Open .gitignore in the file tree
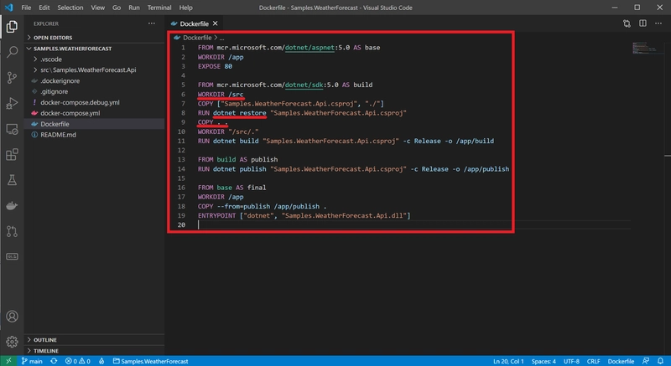This screenshot has width=671, height=366. pos(94,91)
